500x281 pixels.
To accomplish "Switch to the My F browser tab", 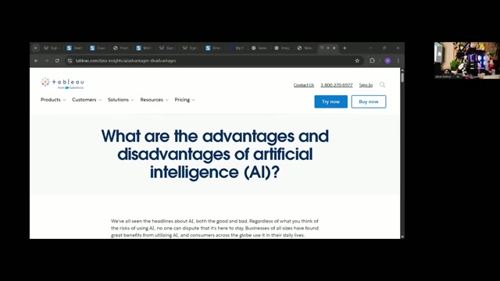I will [237, 48].
